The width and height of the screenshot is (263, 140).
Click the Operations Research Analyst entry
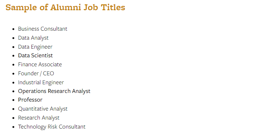(54, 91)
